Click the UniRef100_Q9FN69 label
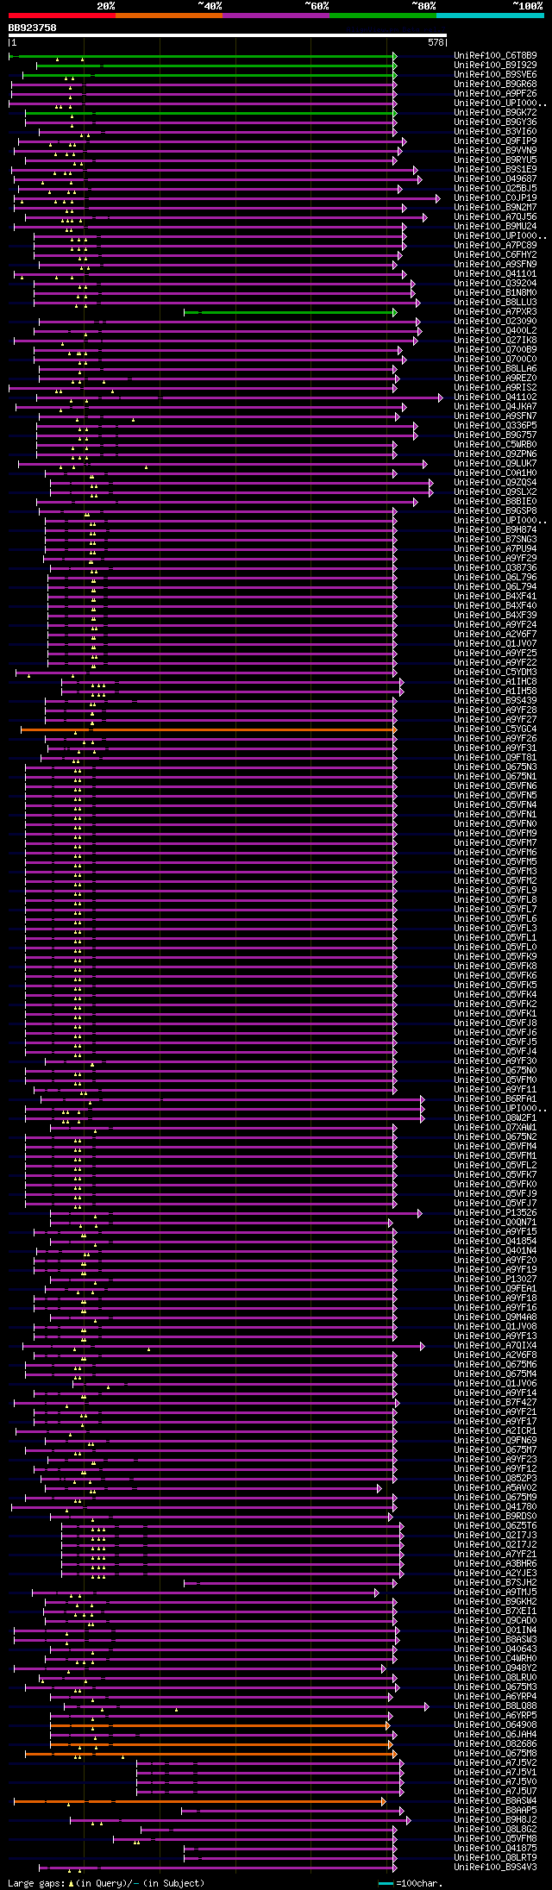 (495, 1441)
